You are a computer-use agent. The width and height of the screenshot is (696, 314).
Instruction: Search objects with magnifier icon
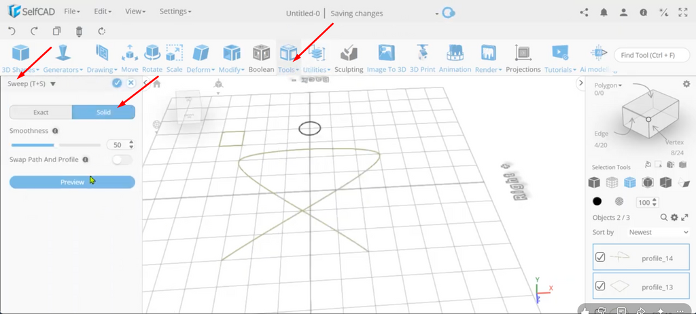pyautogui.click(x=664, y=218)
